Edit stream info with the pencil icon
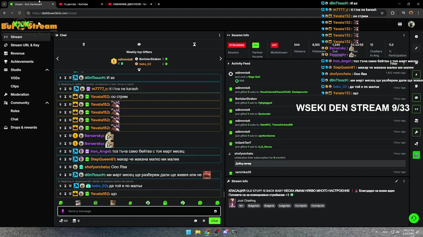The width and height of the screenshot is (423, 237). (x=397, y=181)
